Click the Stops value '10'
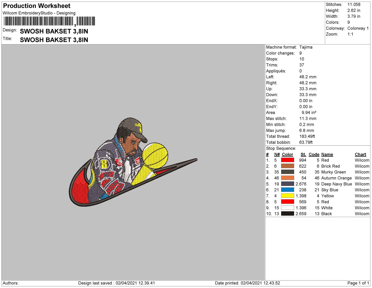The image size is (372, 288). point(301,59)
